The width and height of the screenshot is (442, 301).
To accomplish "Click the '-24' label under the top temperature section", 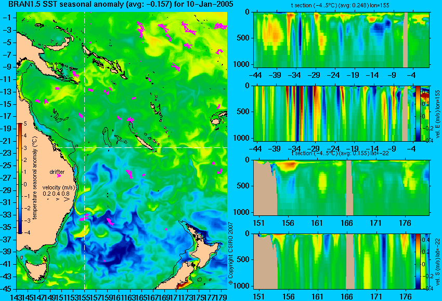I will pyautogui.click(x=334, y=75).
